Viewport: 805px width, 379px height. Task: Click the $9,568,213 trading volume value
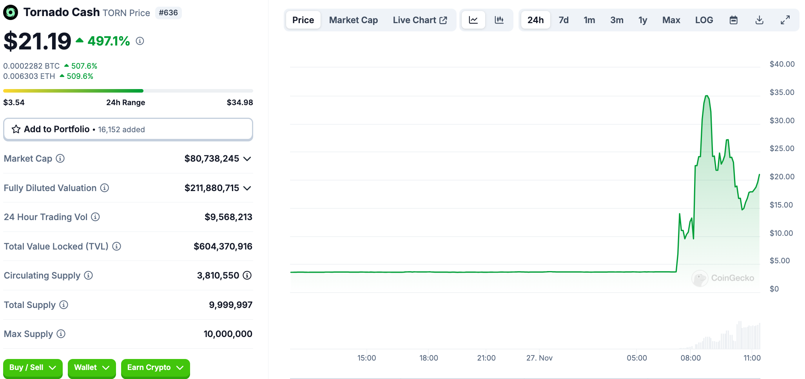tap(228, 217)
